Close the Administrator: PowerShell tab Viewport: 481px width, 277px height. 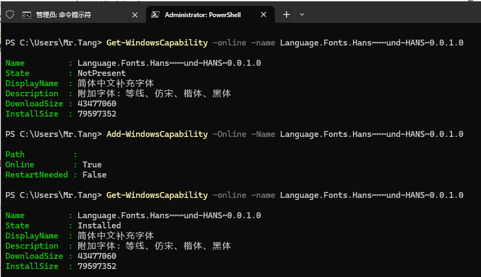pos(264,14)
